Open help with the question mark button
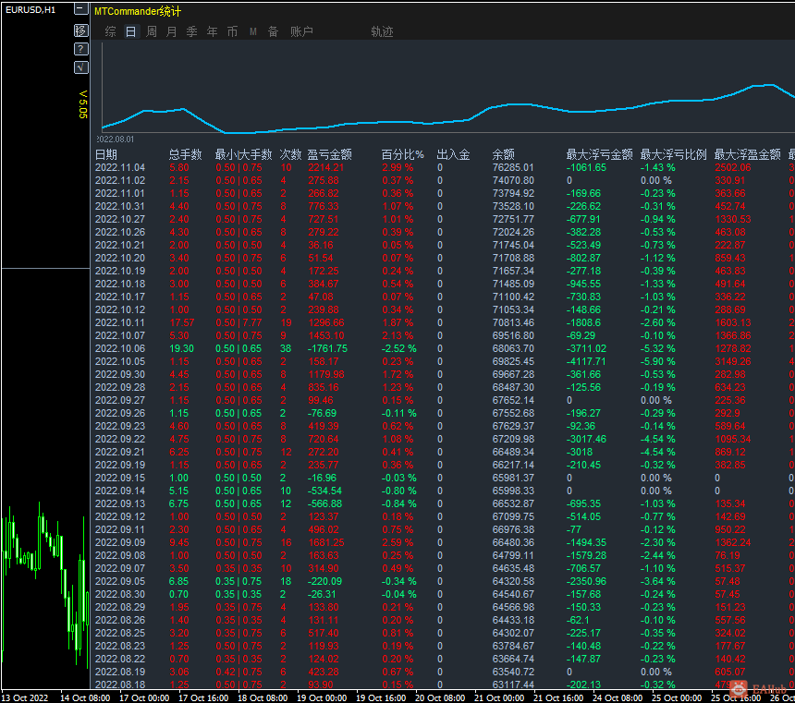 point(81,49)
